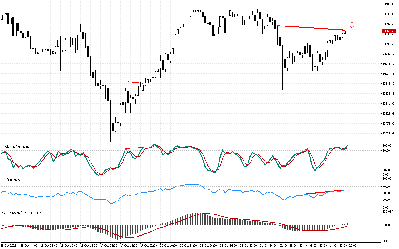Screen dimensions: 399x249
Task: Select the red trendline on Stochastic panel
Action: click(134, 148)
